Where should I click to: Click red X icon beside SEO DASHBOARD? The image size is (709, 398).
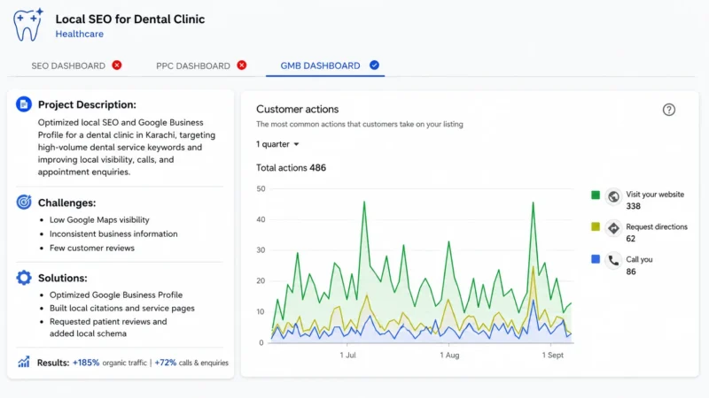pyautogui.click(x=117, y=65)
